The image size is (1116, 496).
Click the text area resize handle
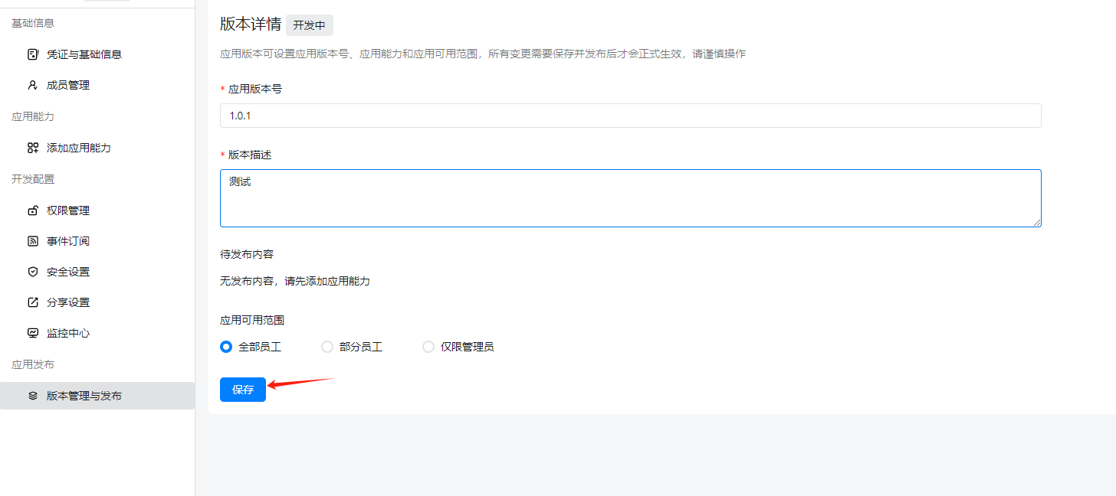1037,223
